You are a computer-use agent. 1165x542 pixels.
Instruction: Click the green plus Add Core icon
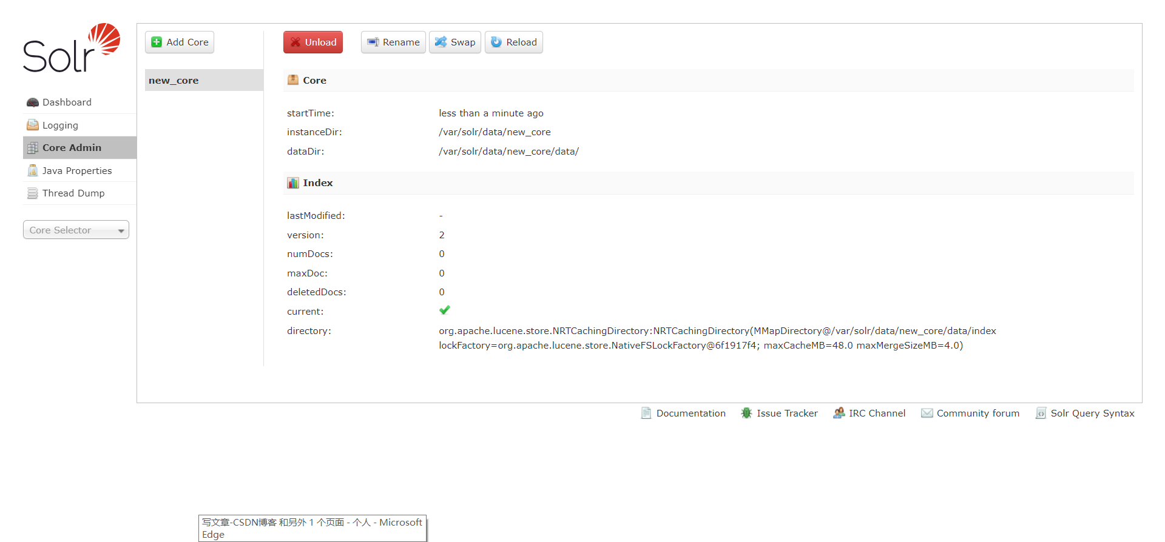point(157,42)
